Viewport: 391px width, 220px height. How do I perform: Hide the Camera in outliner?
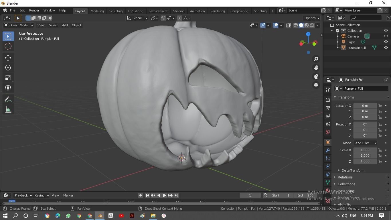click(x=386, y=36)
